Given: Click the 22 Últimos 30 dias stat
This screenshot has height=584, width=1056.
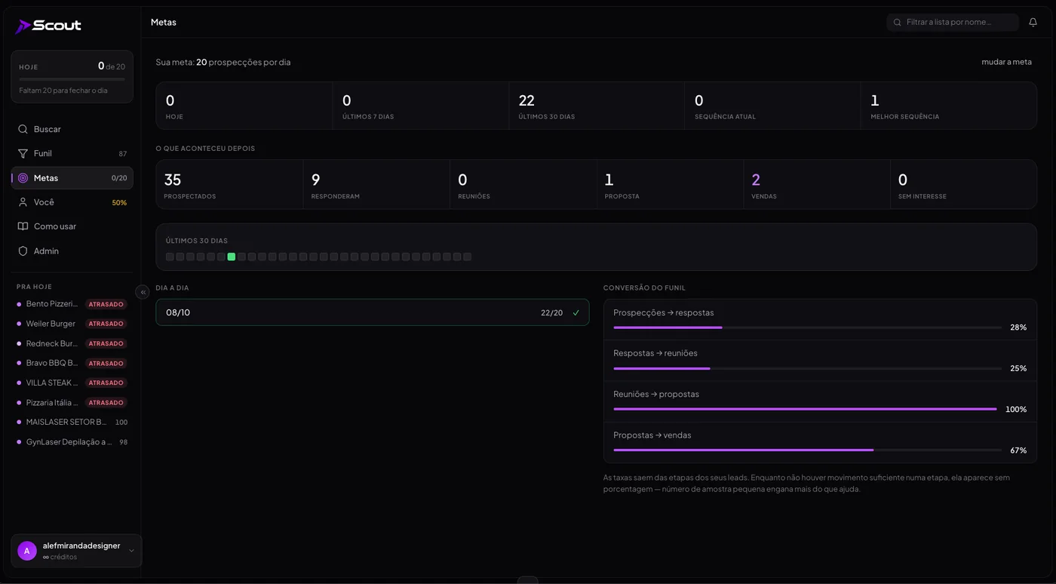Looking at the screenshot, I should (597, 106).
